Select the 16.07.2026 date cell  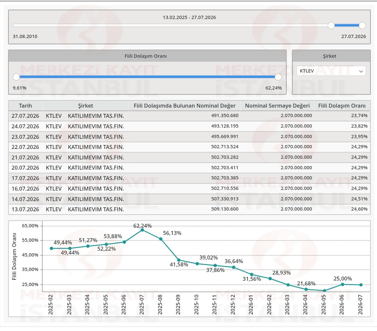[x=25, y=189]
